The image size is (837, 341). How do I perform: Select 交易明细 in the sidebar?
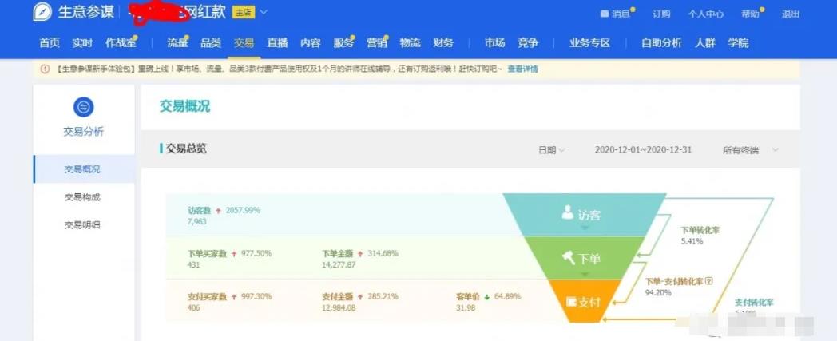pyautogui.click(x=82, y=224)
